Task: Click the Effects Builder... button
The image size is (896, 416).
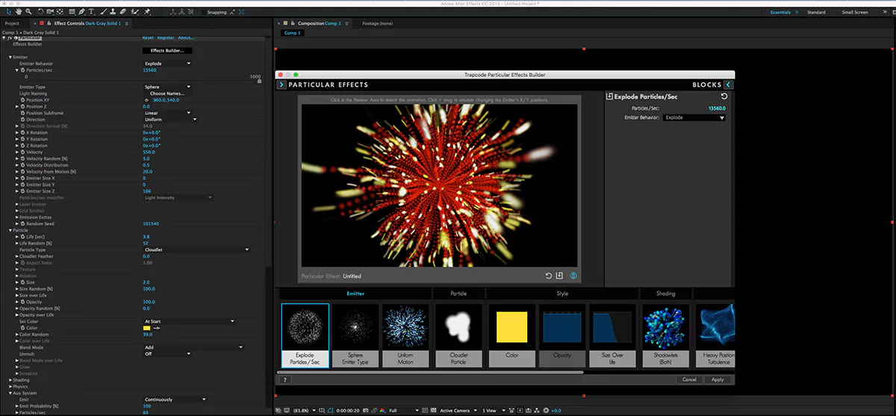Action: coord(167,50)
